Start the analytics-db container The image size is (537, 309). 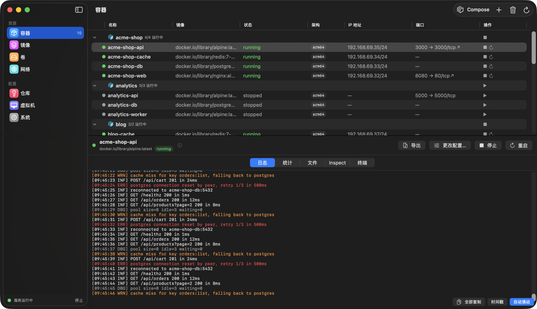point(485,105)
